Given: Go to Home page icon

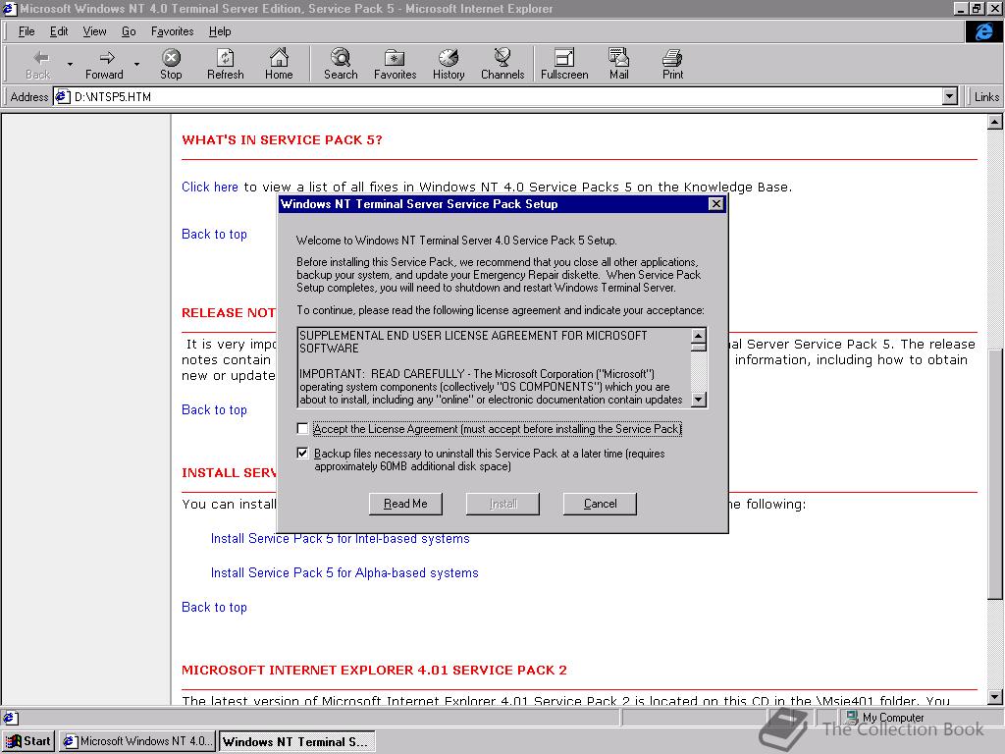Looking at the screenshot, I should [x=279, y=58].
